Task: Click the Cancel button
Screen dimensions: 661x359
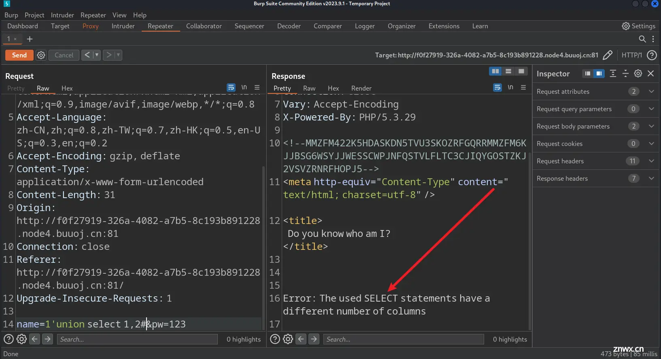Action: 64,55
